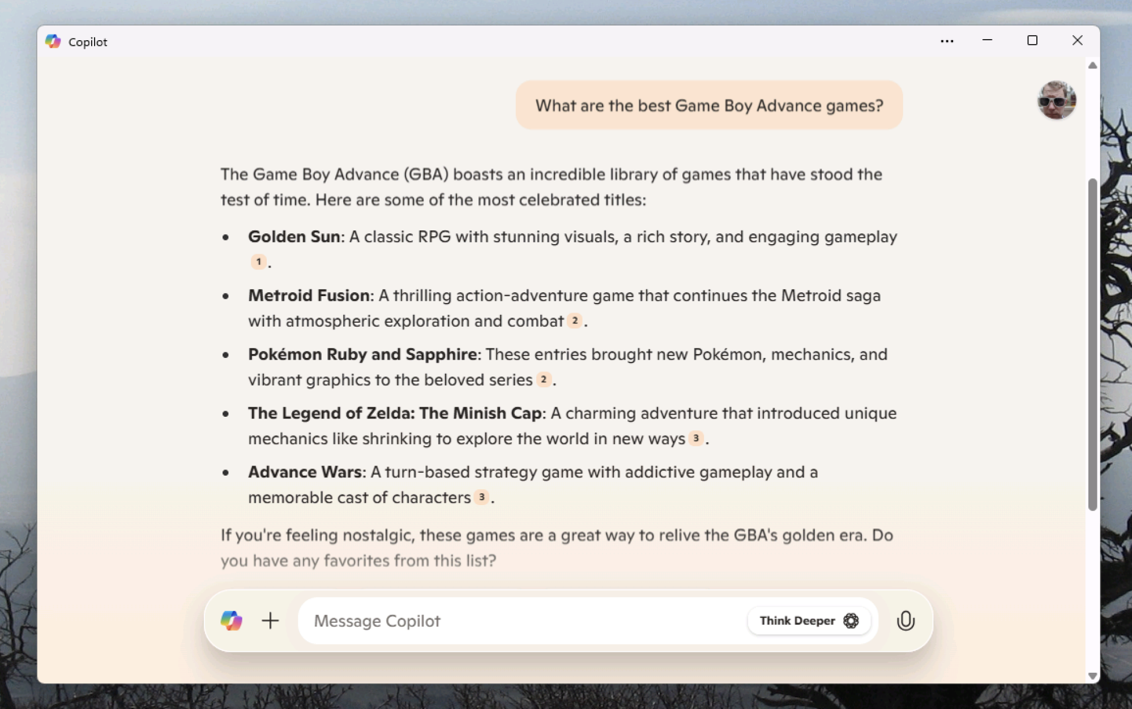Click "The Legend of Zelda: The Minish Cap"
The image size is (1132, 709).
(395, 413)
